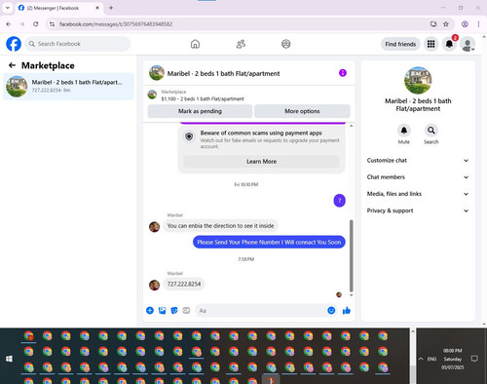Close the Messenger | Facebook tab
The width and height of the screenshot is (487, 384).
point(97,8)
